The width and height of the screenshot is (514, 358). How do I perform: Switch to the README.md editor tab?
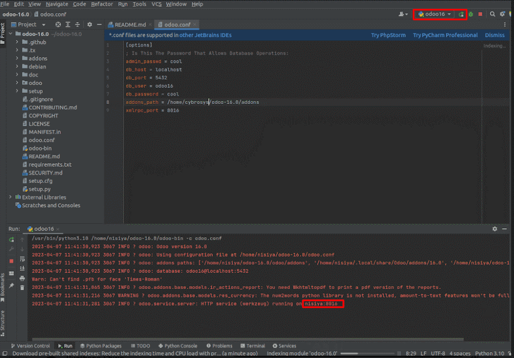click(x=130, y=25)
